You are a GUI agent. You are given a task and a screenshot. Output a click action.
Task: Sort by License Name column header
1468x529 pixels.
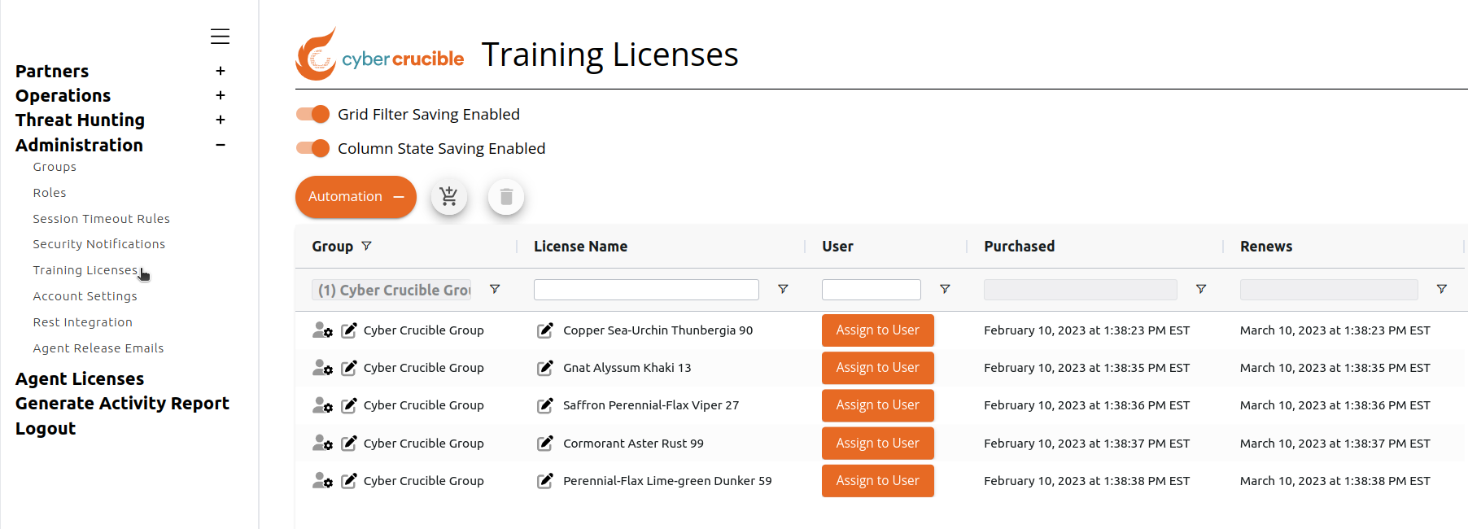coord(580,247)
